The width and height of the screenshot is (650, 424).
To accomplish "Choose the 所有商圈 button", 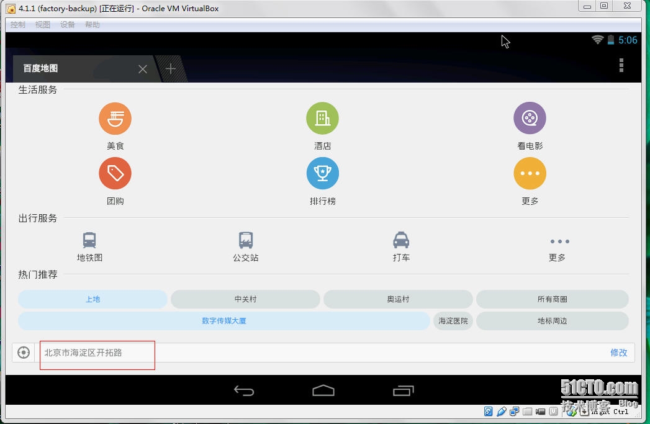I will 552,299.
